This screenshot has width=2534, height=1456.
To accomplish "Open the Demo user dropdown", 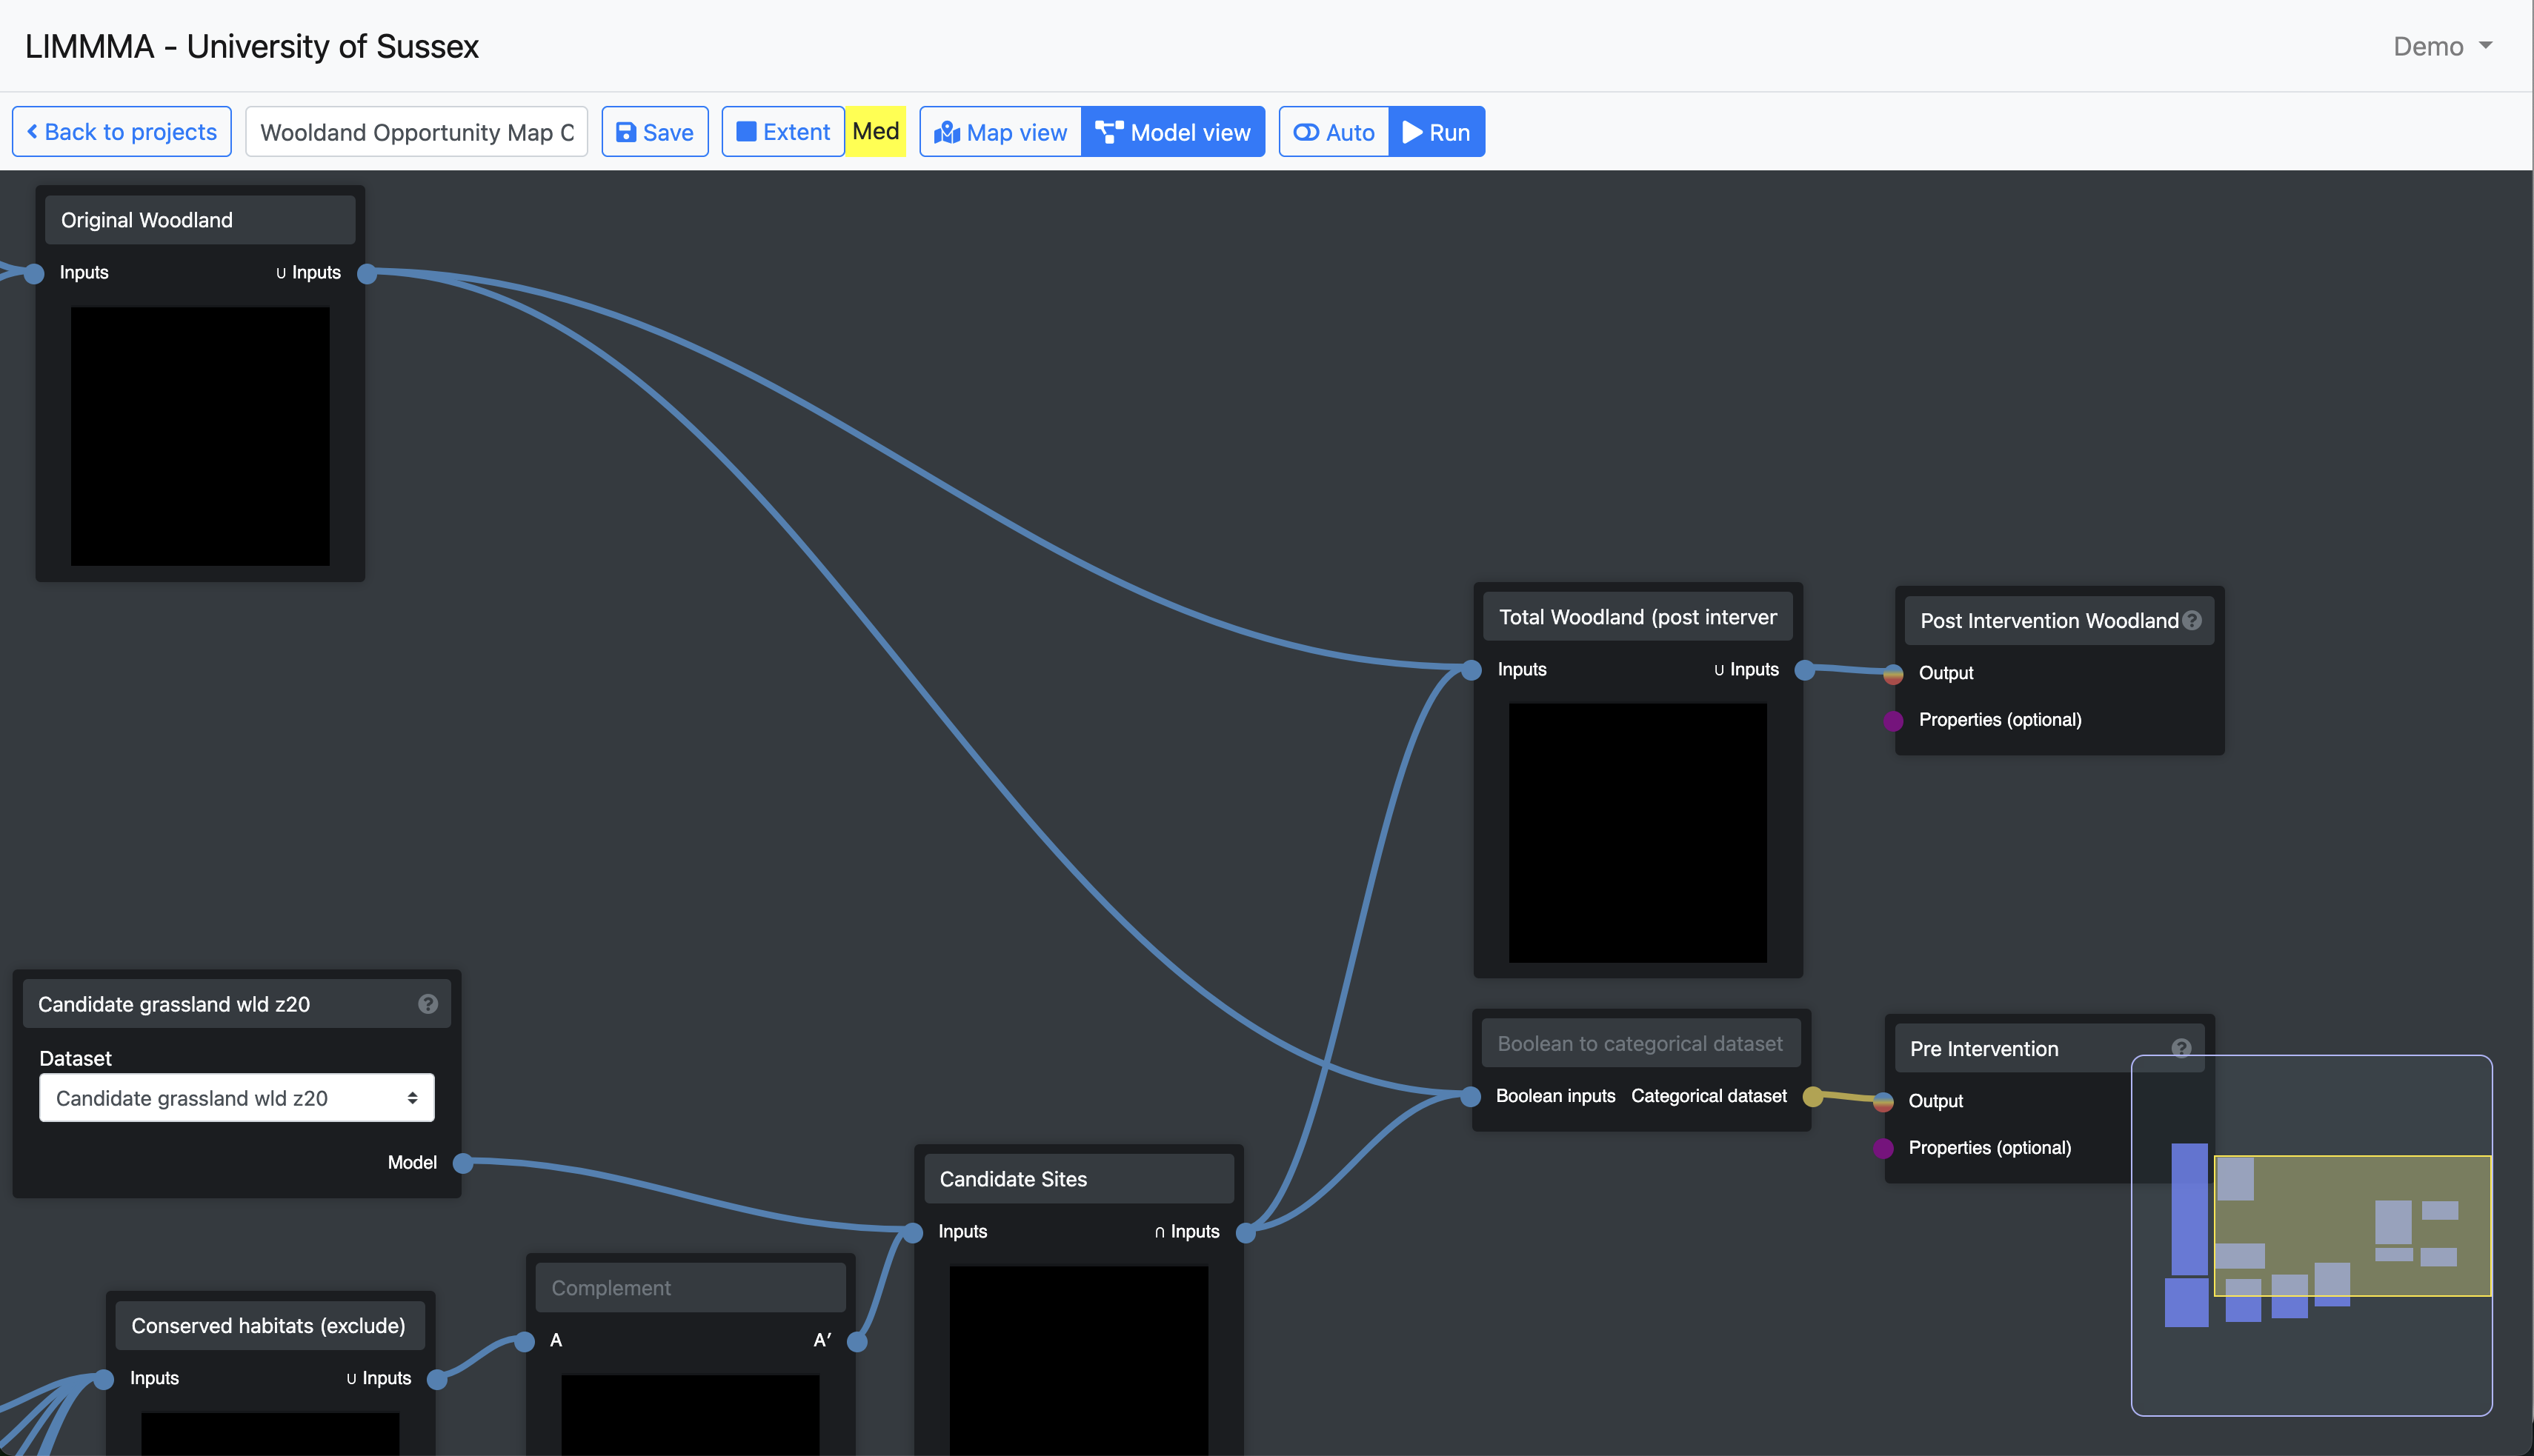I will coord(2442,46).
